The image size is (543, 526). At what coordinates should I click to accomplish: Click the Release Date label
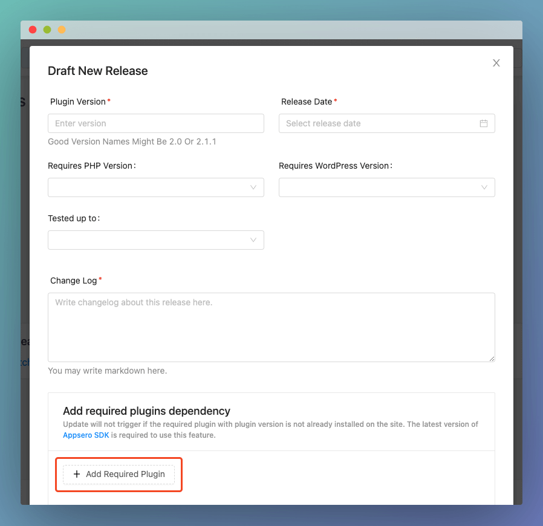pyautogui.click(x=307, y=102)
